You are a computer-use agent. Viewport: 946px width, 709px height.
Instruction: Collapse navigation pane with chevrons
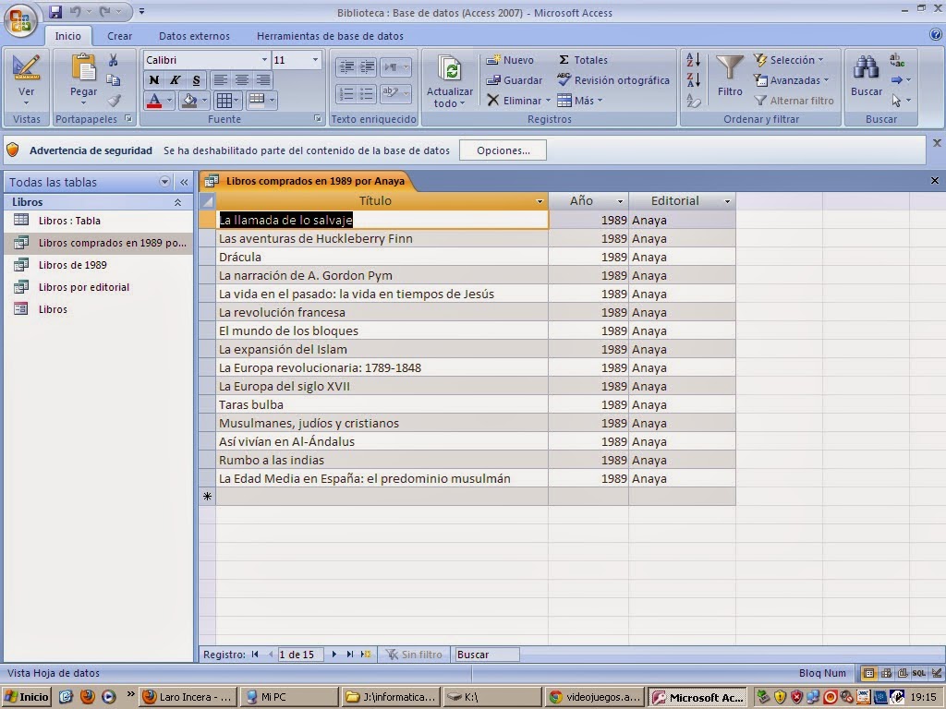pos(184,182)
